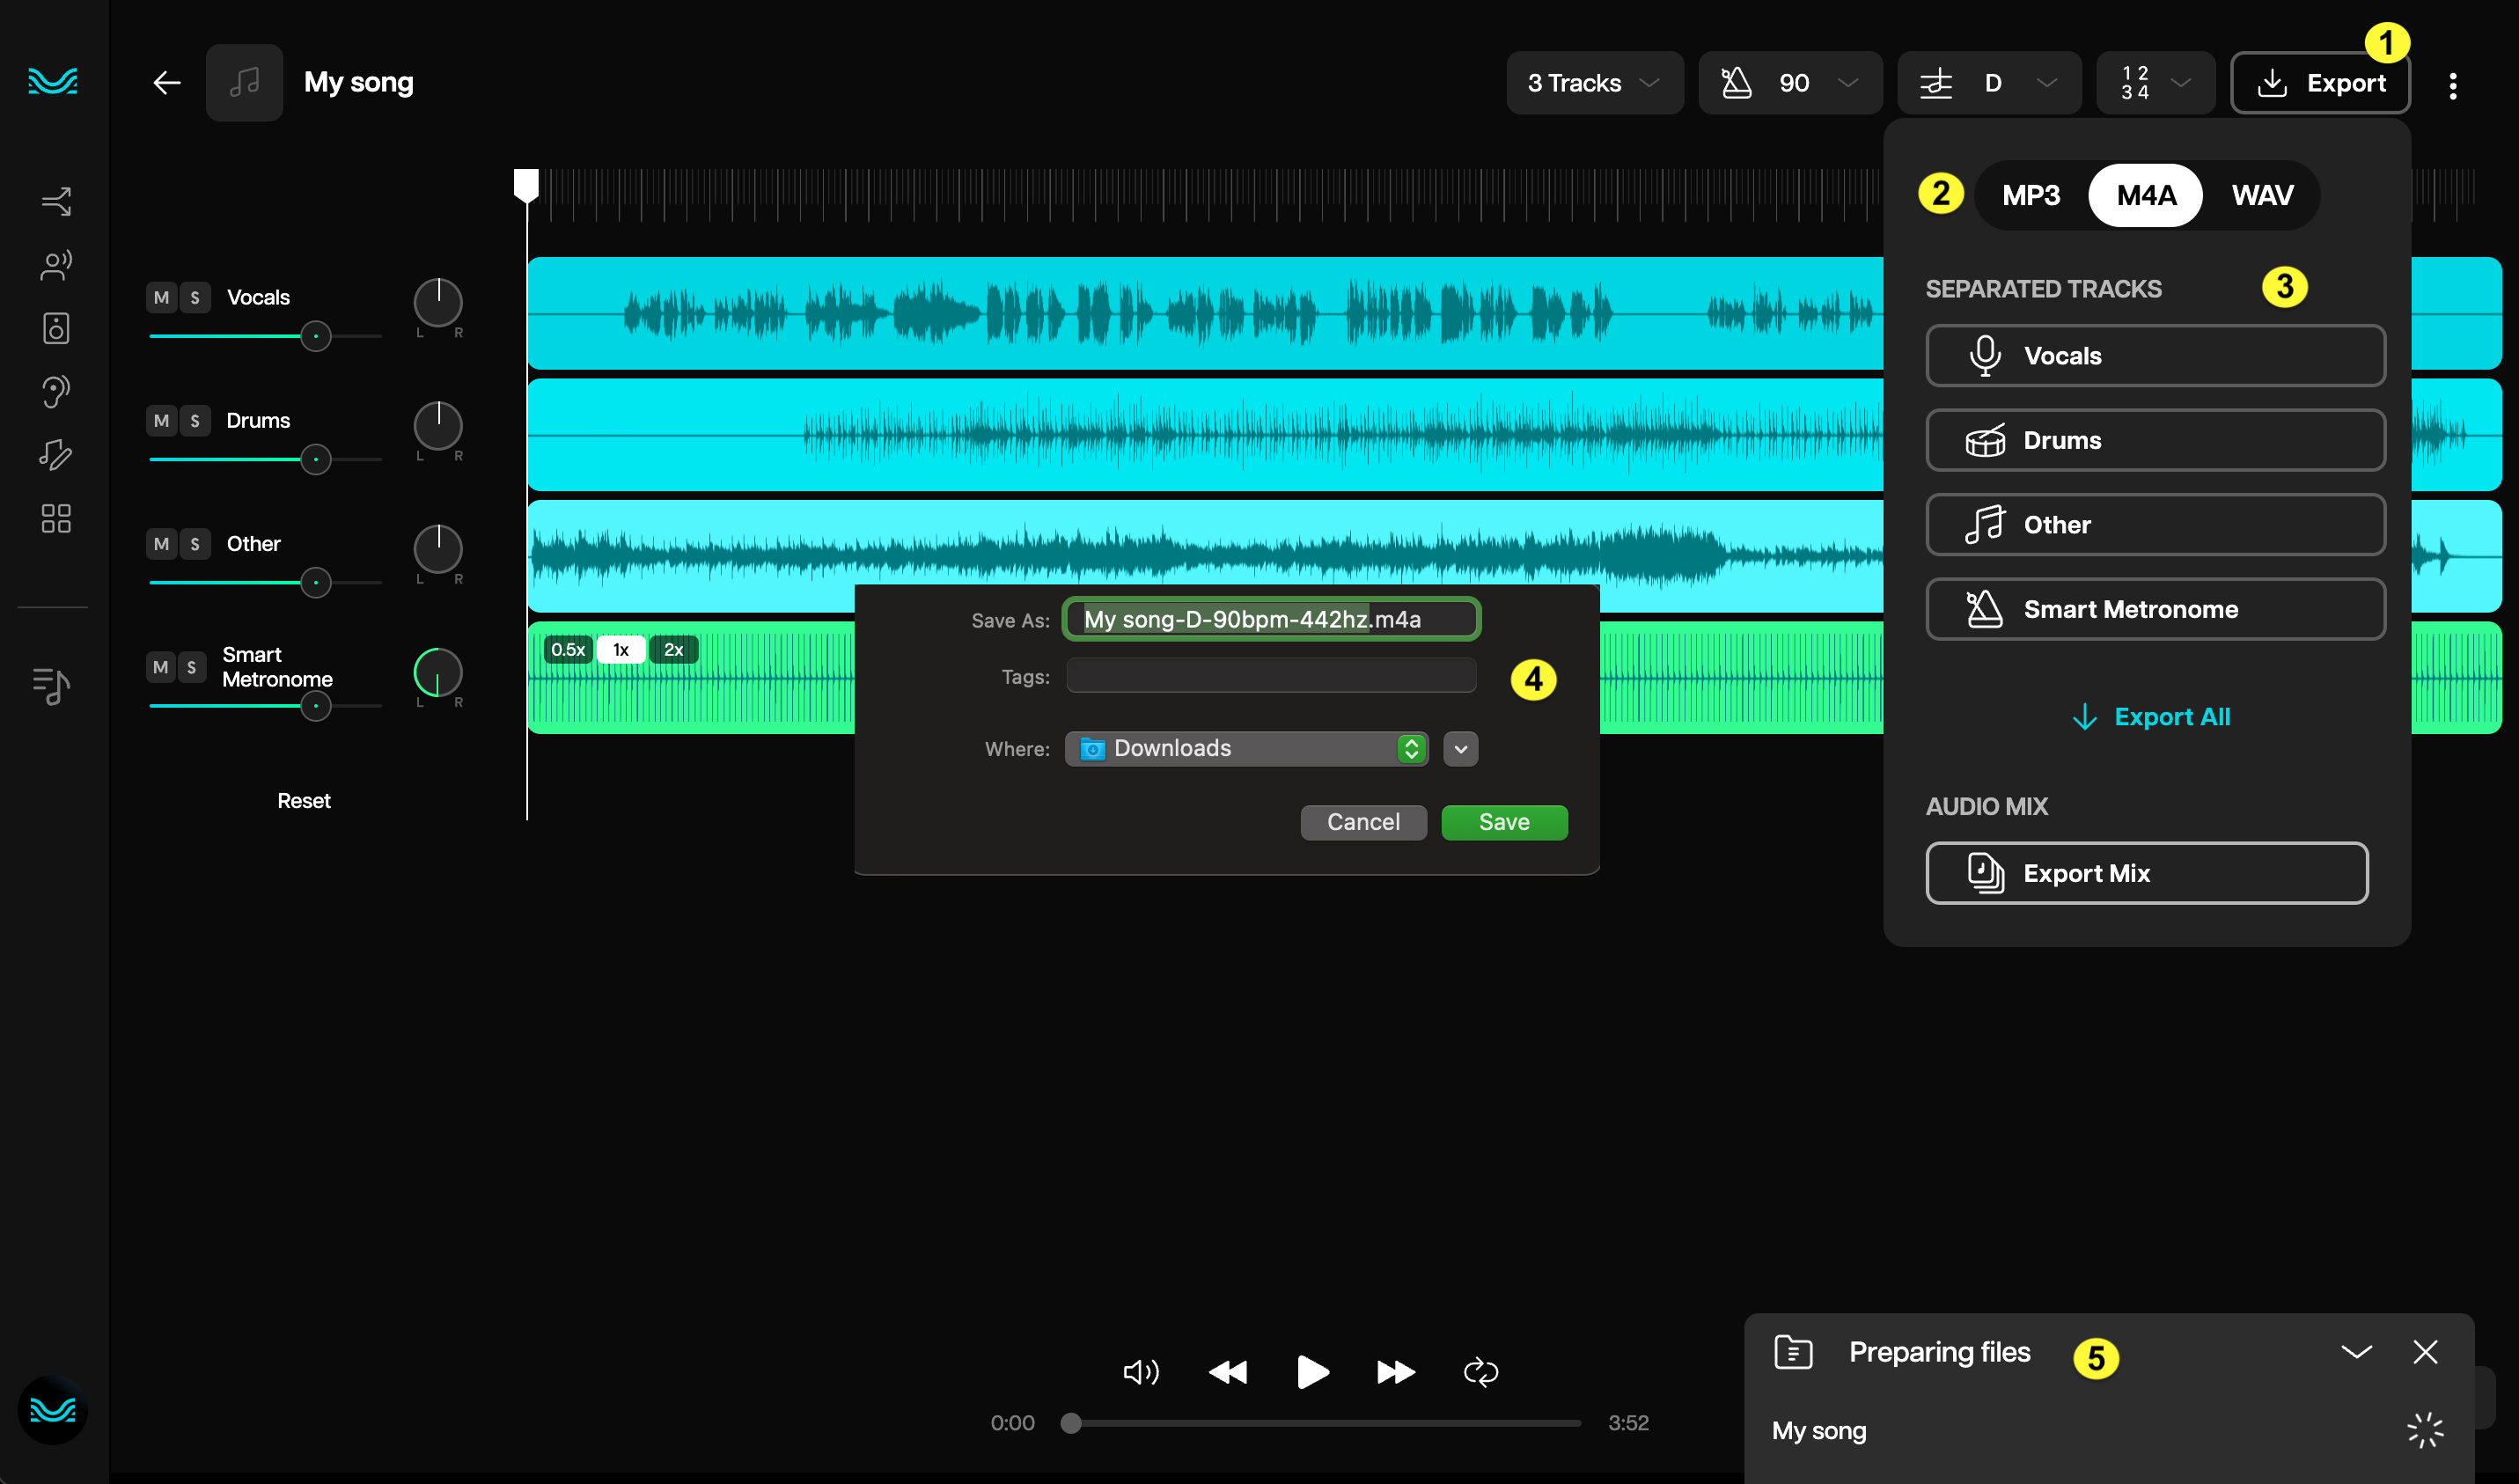The image size is (2519, 1484).
Task: Open the track separation sidebar icon
Action: pyautogui.click(x=56, y=202)
